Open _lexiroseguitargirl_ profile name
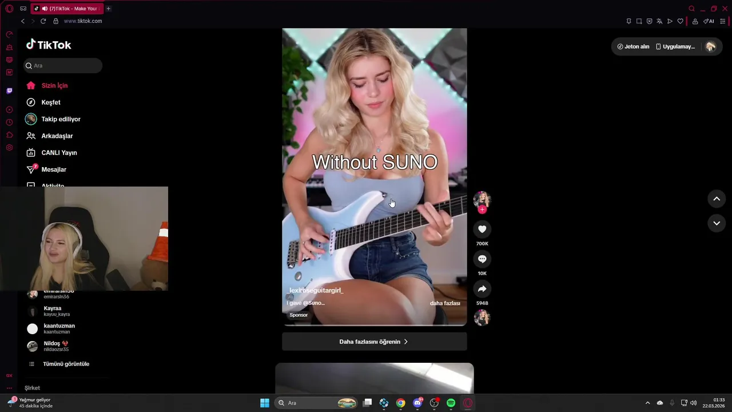Image resolution: width=732 pixels, height=412 pixels. [x=316, y=291]
